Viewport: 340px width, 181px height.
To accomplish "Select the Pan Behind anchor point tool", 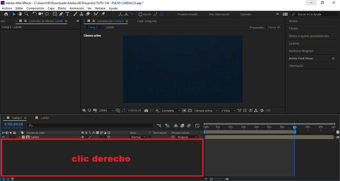I will click(47, 14).
